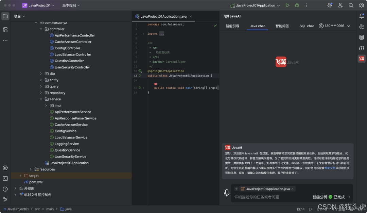Viewport: 367px width, 213px height.
Task: Open the 项目 view selector dropdown
Action: (19, 16)
